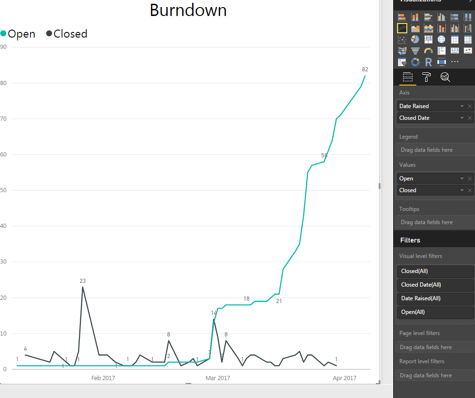Image resolution: width=475 pixels, height=398 pixels.
Task: Select the 100% stacked bar chart visual
Action: coord(455,17)
